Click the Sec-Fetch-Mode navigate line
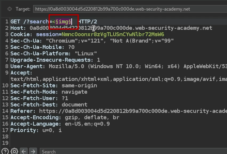Viewport: 227px width, 154px height. [49, 92]
